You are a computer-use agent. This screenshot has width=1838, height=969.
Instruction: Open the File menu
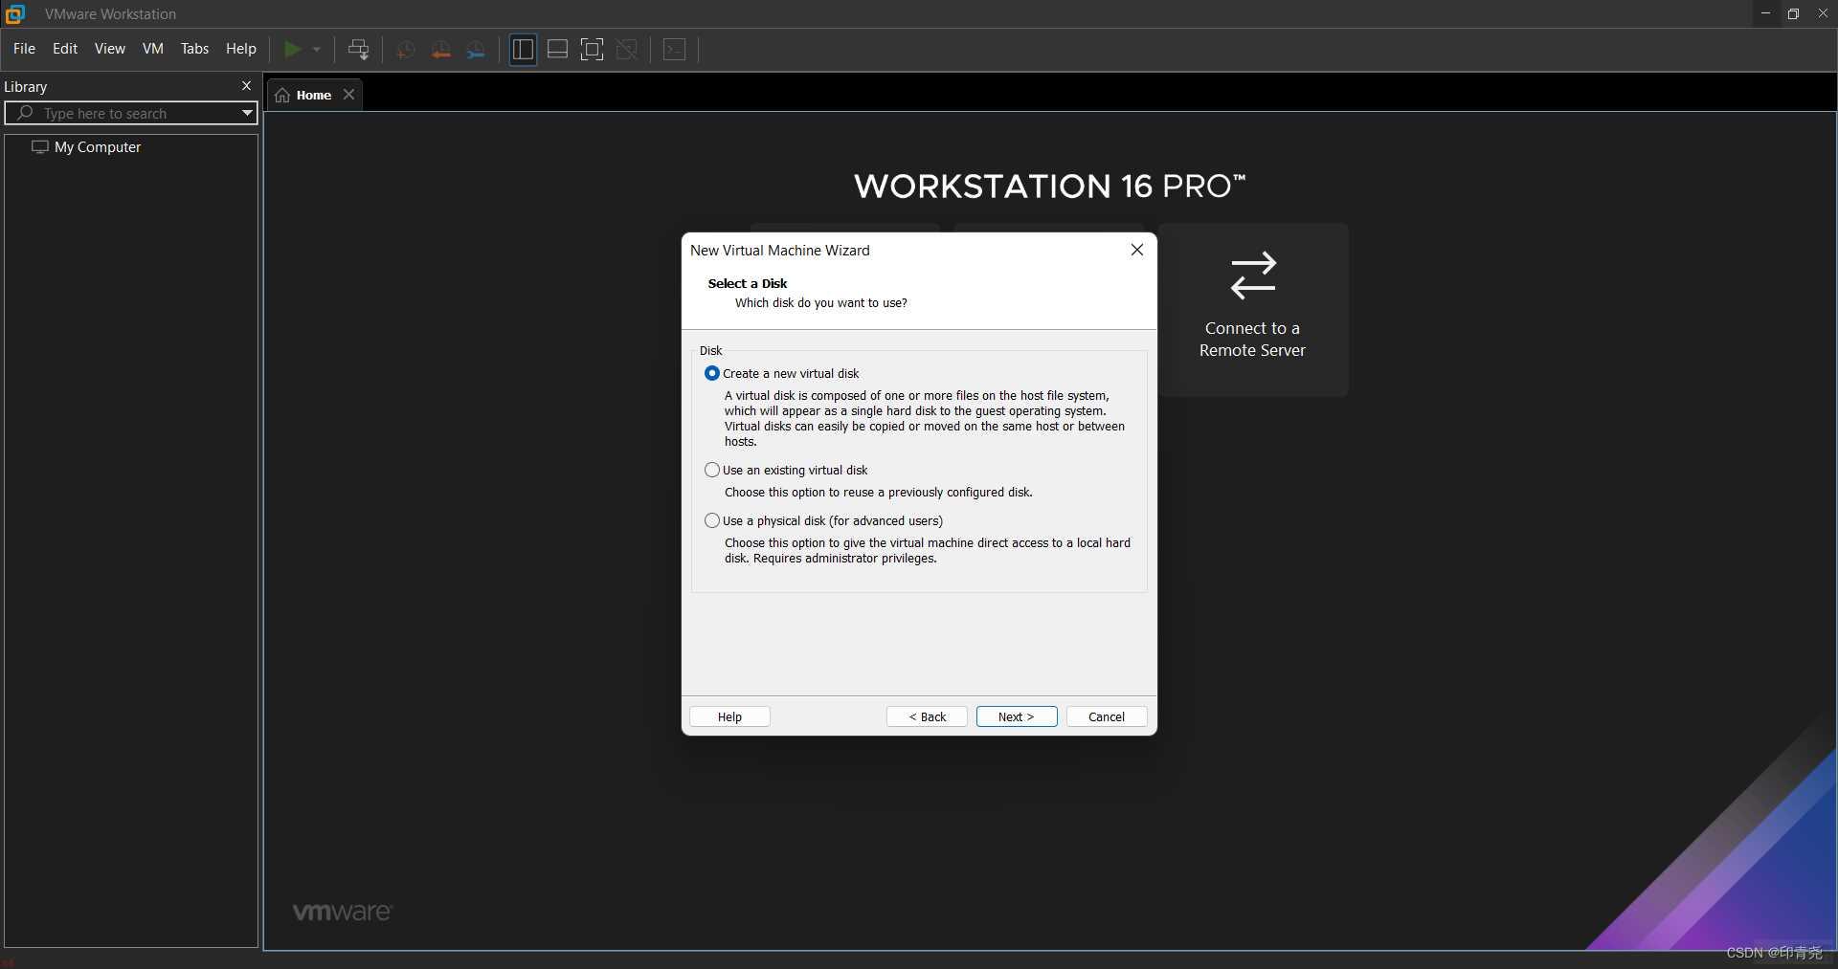(x=24, y=49)
